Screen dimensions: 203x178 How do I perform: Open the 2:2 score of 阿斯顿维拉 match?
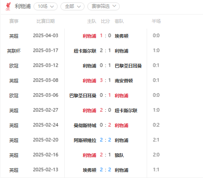click(106, 140)
